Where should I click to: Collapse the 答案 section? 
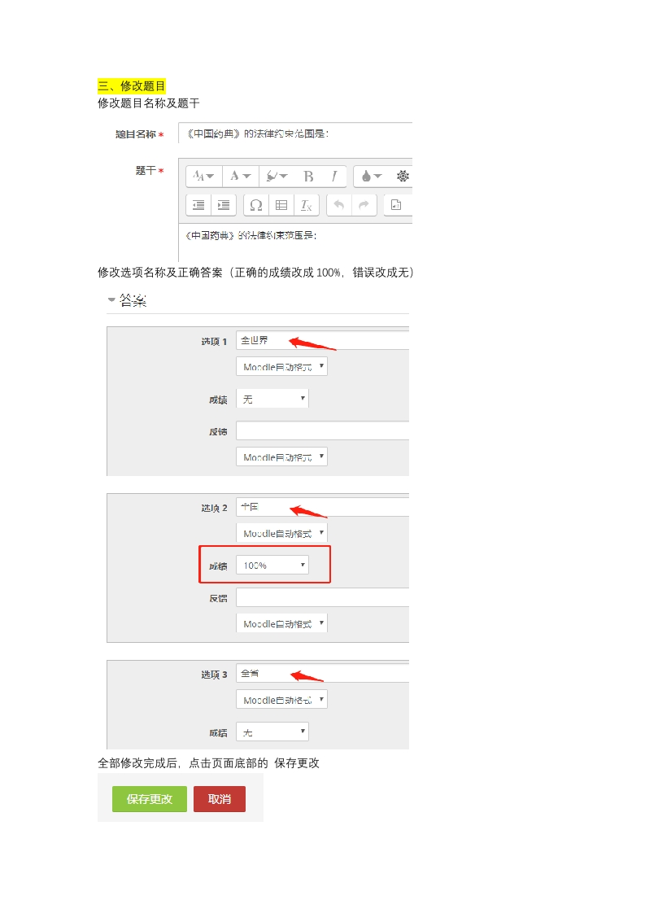111,300
